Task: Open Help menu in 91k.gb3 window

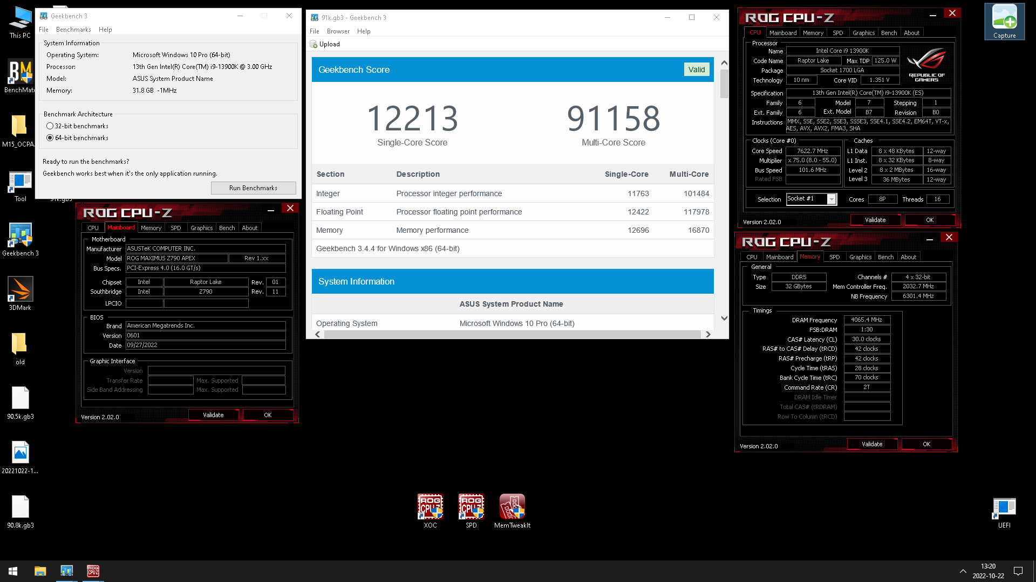Action: pyautogui.click(x=364, y=31)
